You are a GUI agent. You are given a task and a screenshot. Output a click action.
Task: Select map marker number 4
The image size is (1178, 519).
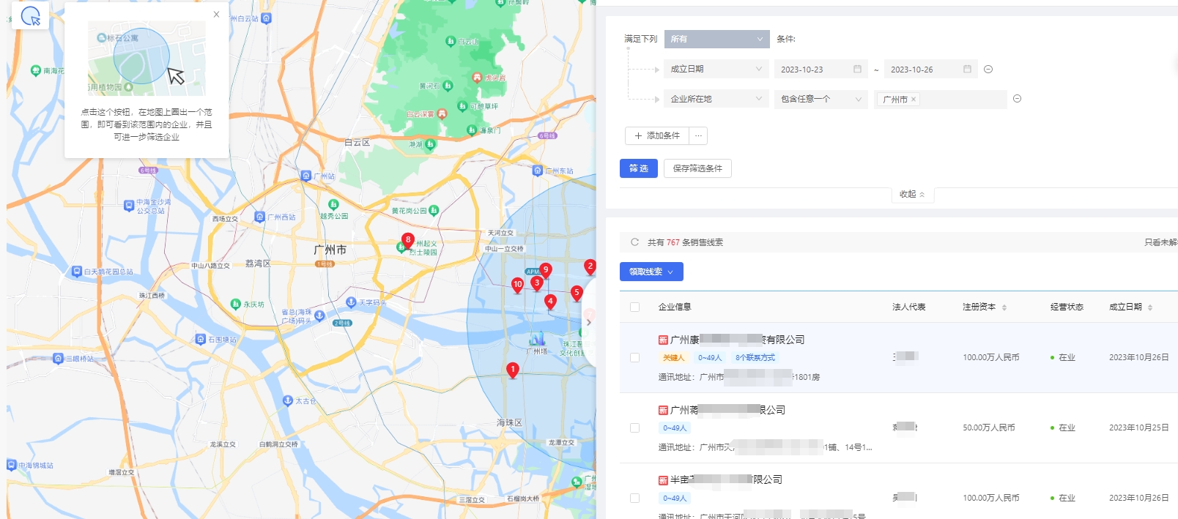point(550,302)
